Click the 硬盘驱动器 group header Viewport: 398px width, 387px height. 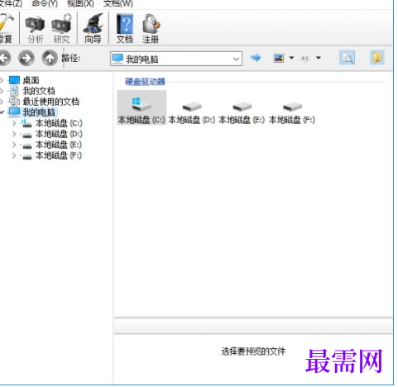(x=145, y=82)
